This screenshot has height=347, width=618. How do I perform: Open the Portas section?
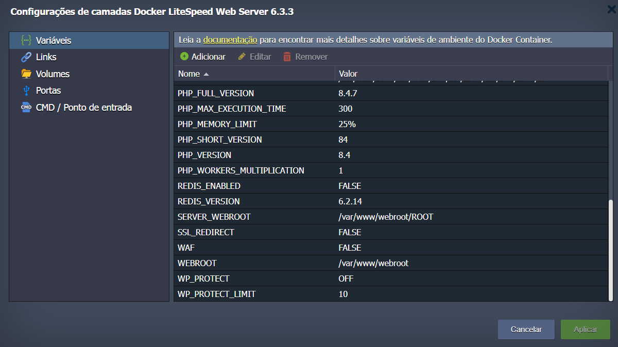coord(89,91)
